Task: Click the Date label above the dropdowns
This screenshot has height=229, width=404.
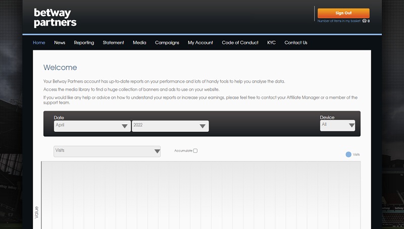Action: click(x=59, y=118)
